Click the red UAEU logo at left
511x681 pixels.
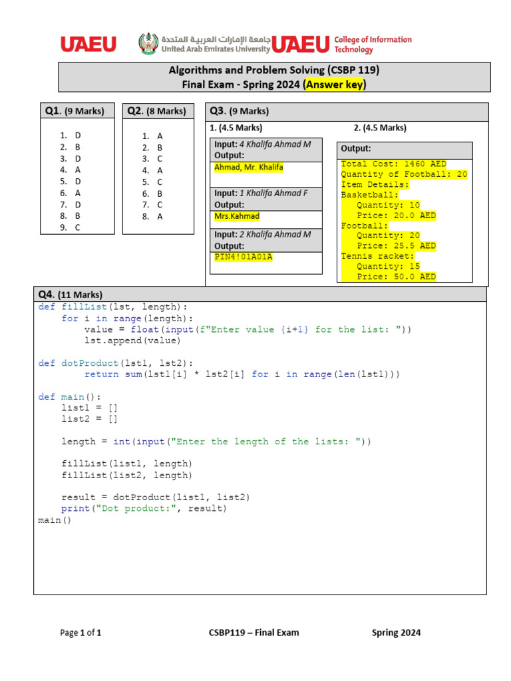88,45
